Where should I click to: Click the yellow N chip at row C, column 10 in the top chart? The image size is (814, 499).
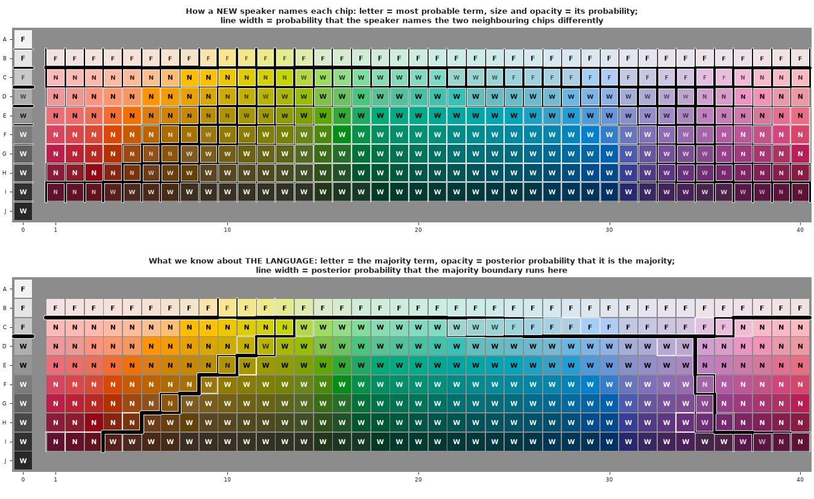(x=227, y=78)
